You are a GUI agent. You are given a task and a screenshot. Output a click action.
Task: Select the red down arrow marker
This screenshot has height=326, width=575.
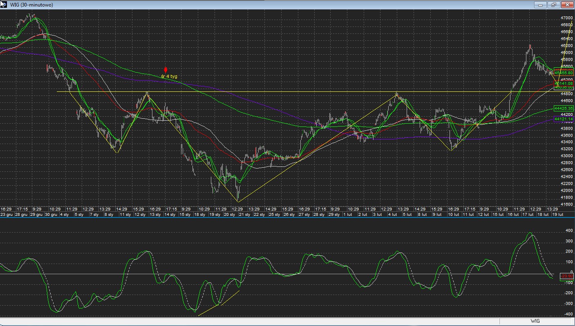pos(166,70)
